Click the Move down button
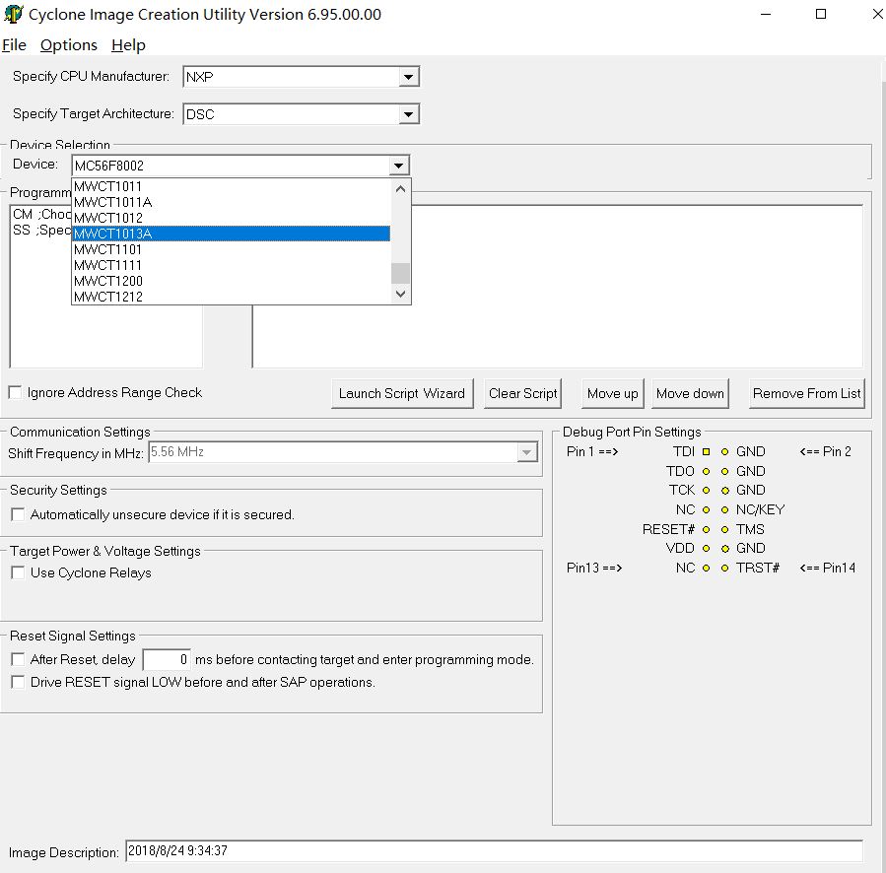 pyautogui.click(x=690, y=393)
